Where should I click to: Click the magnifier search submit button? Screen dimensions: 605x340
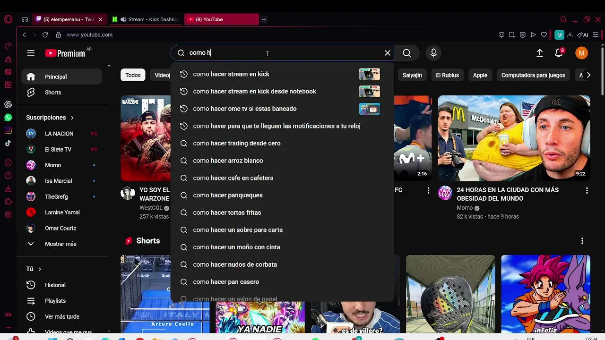[406, 53]
